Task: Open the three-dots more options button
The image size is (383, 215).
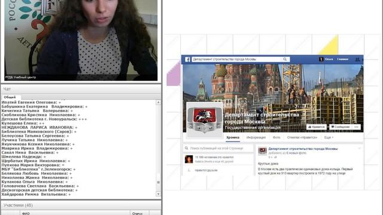Action: [357, 127]
